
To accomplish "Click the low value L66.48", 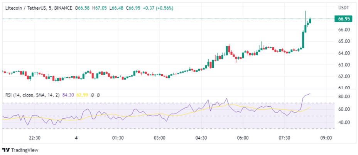I will tap(117, 8).
